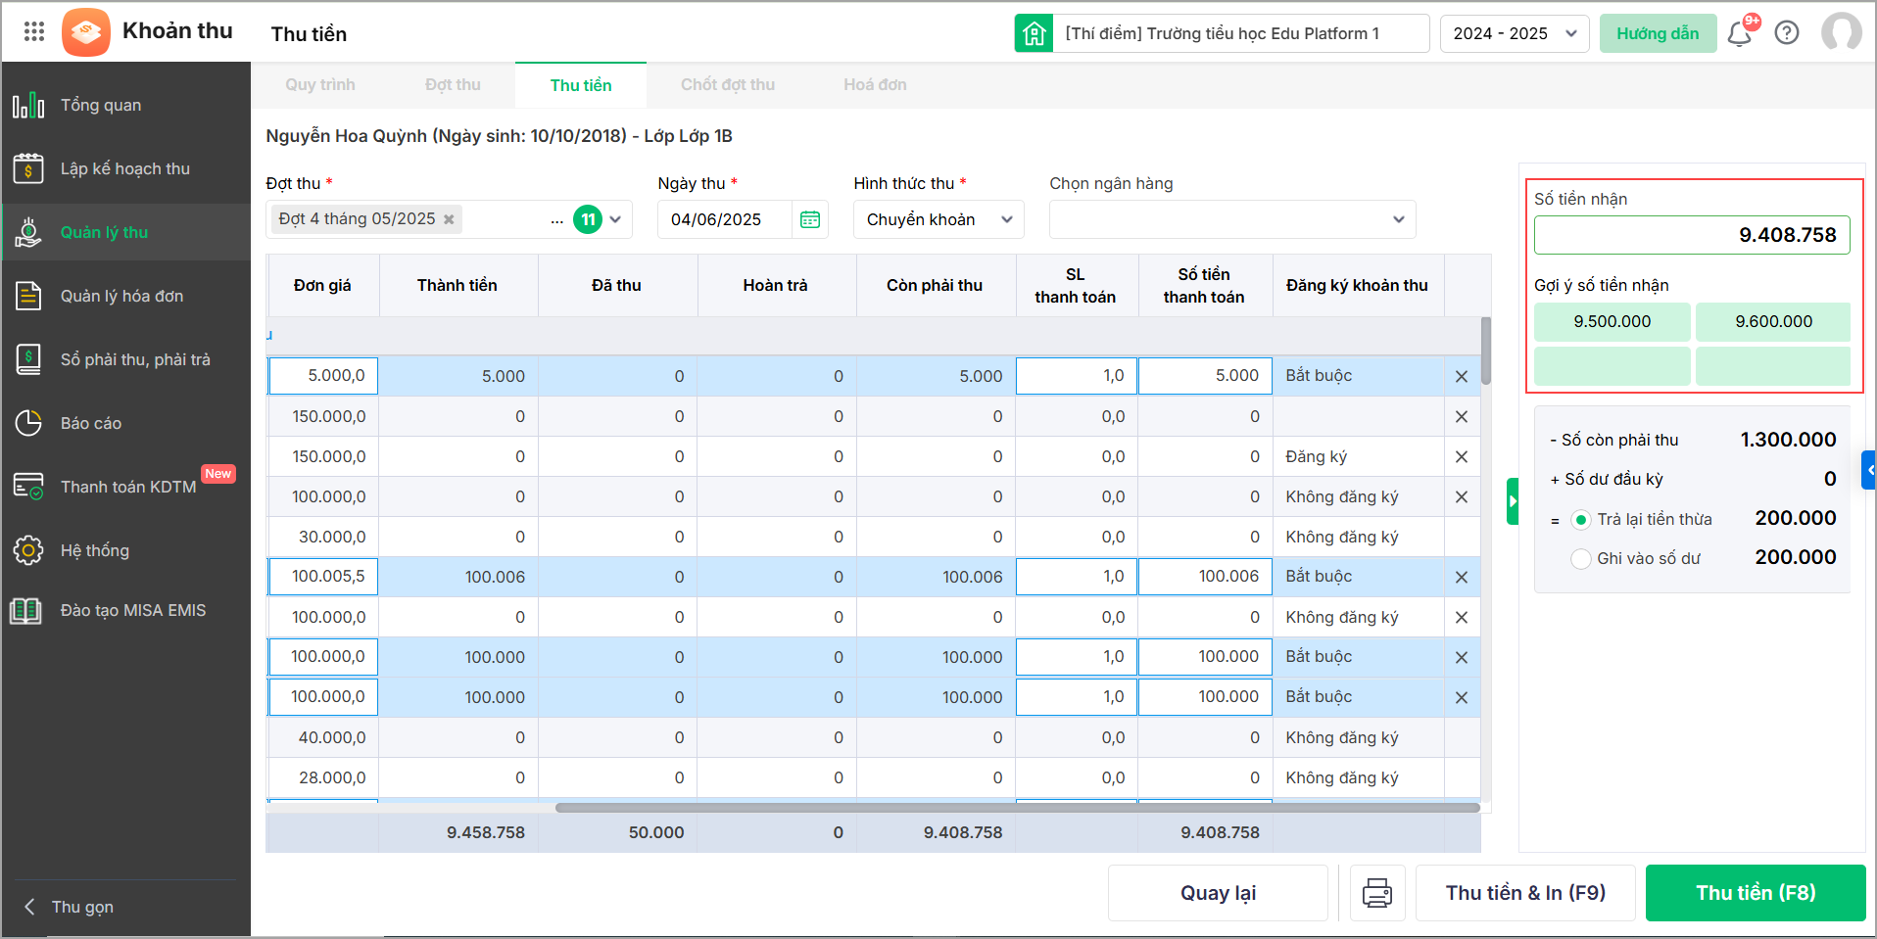The height and width of the screenshot is (939, 1877).
Task: Select the Trả lại tiền thừa option
Action: point(1580,520)
